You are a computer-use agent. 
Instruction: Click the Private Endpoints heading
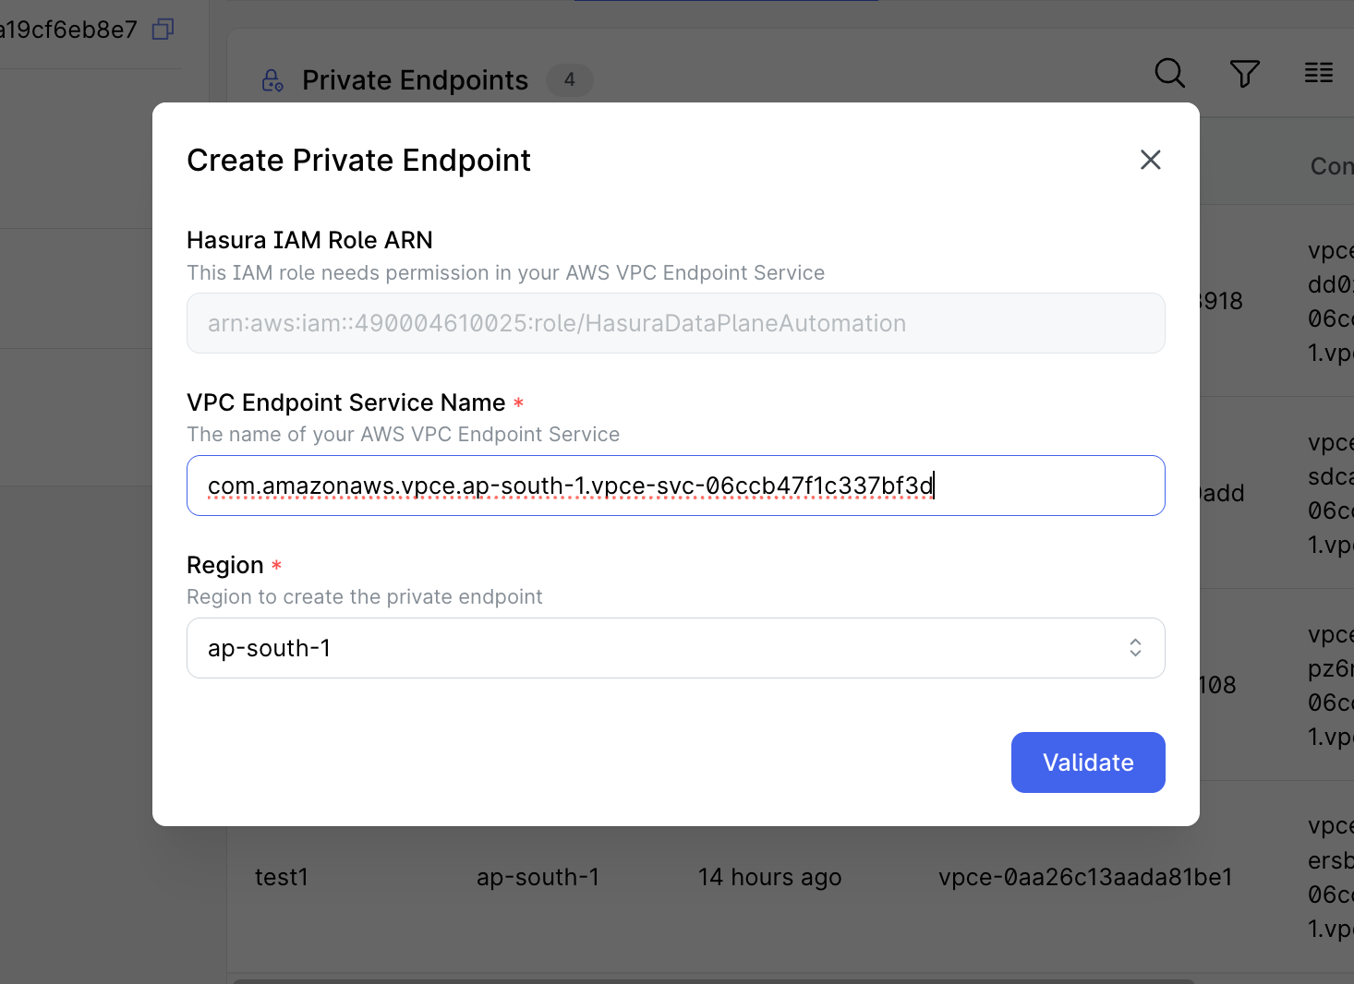point(414,80)
